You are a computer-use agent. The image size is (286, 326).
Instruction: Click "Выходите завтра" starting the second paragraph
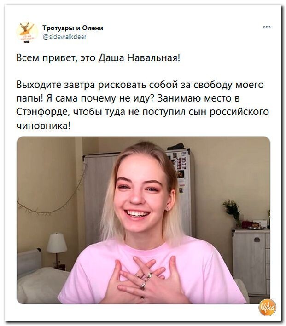pyautogui.click(x=56, y=85)
